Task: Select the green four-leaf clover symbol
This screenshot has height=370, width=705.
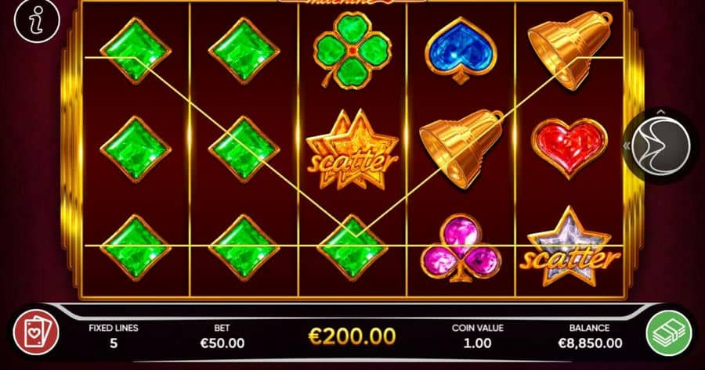Action: coord(352,49)
